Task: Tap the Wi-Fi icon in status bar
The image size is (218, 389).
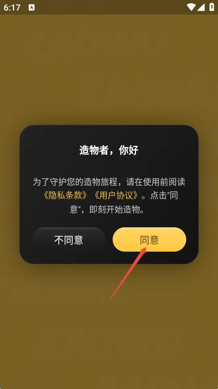Action: (x=191, y=7)
